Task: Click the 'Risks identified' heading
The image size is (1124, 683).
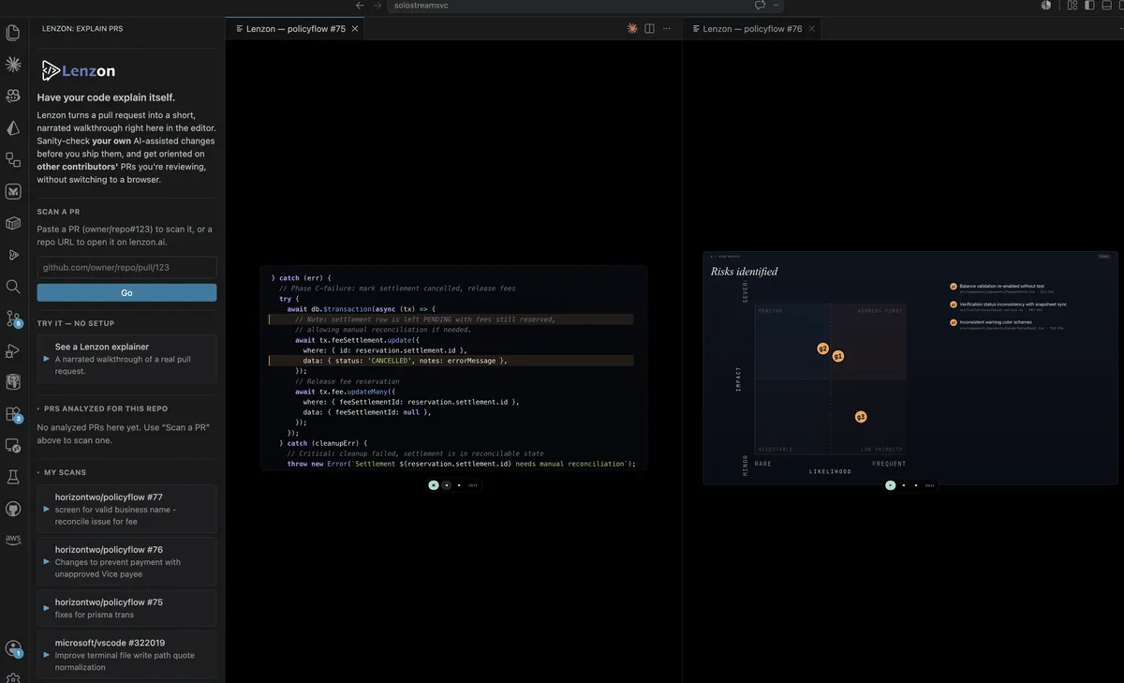Action: [x=745, y=272]
